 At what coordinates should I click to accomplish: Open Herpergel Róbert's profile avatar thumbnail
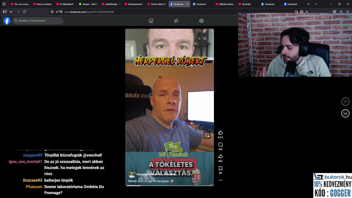tap(132, 174)
